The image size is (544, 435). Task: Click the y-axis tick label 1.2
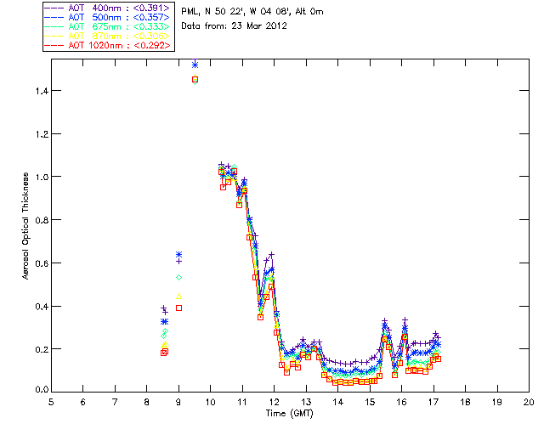tap(42, 133)
